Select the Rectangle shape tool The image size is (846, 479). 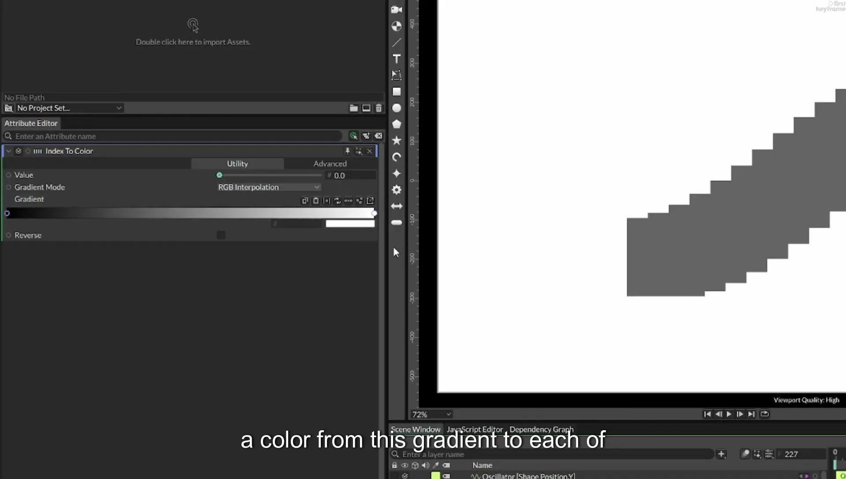coord(397,92)
